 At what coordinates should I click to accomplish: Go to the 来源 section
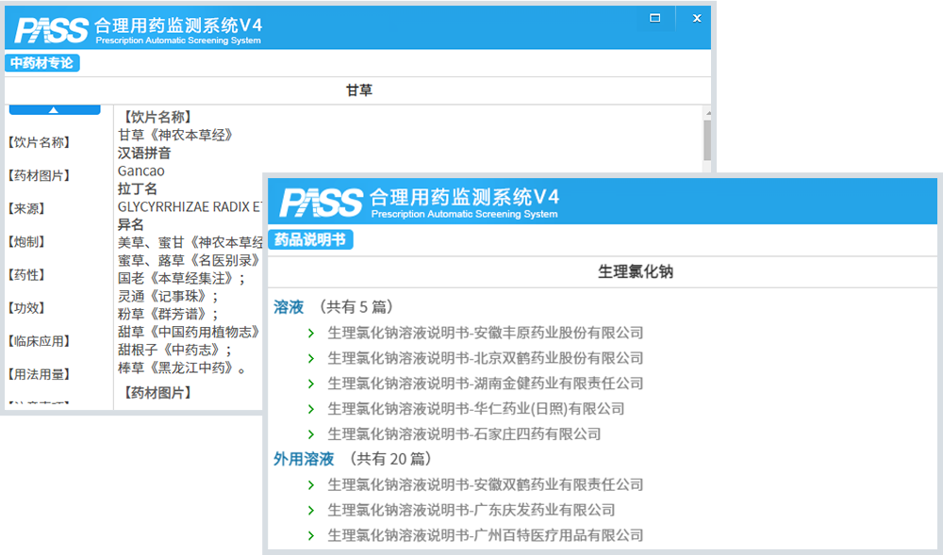click(x=26, y=209)
